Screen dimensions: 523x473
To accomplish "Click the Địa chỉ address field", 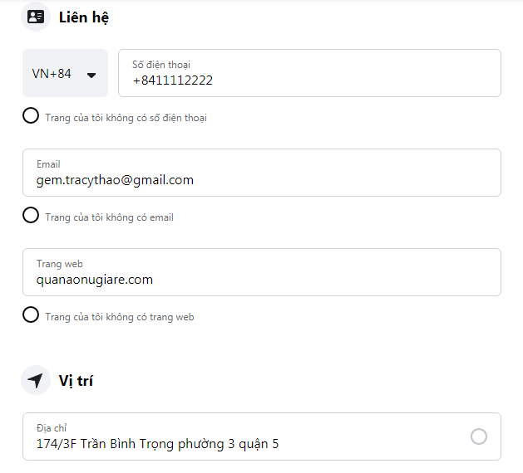I will [262, 436].
